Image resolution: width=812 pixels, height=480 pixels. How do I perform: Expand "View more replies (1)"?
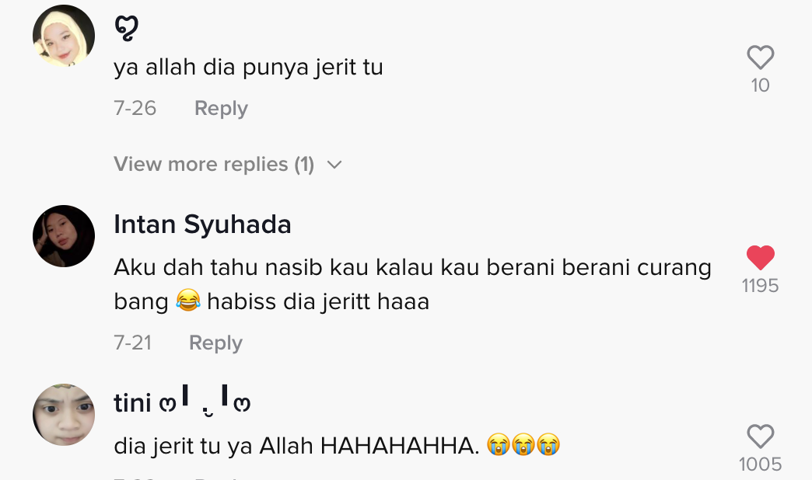(214, 165)
